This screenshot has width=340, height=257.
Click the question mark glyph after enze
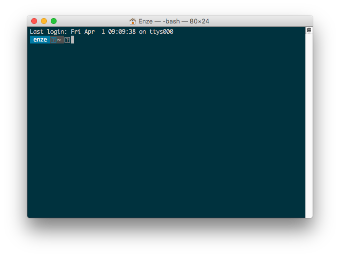[53, 40]
